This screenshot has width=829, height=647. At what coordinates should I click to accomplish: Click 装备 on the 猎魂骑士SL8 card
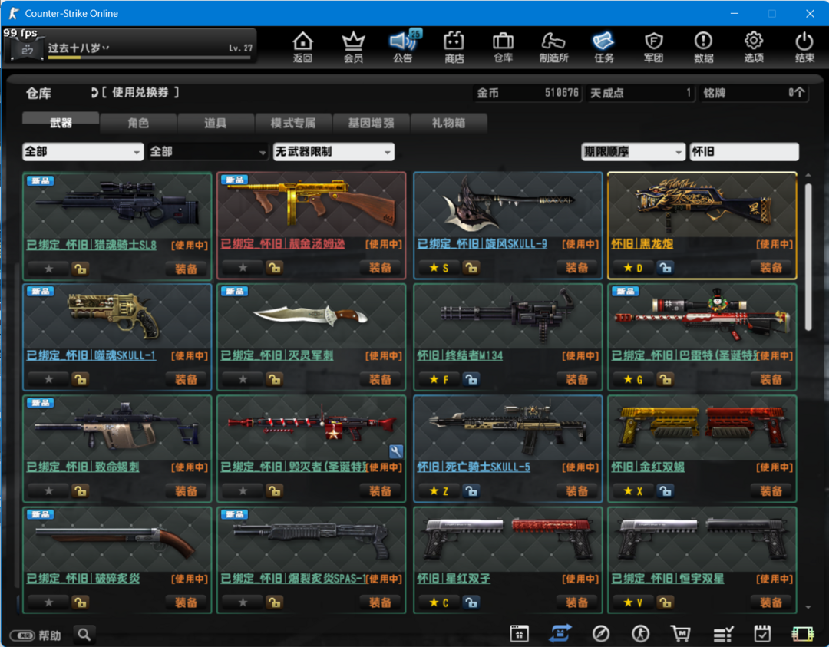point(186,269)
